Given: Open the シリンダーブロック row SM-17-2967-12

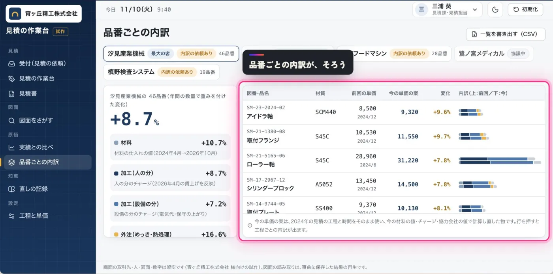Looking at the screenshot, I should 394,185.
